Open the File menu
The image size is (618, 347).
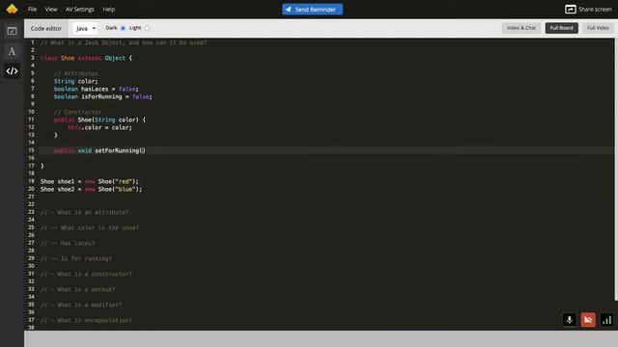tap(32, 9)
